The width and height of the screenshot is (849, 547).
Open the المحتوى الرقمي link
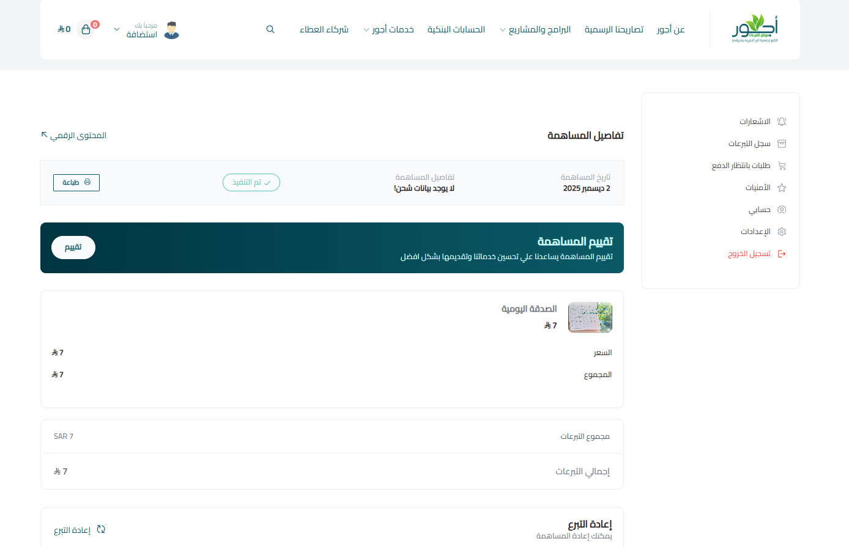pyautogui.click(x=74, y=135)
